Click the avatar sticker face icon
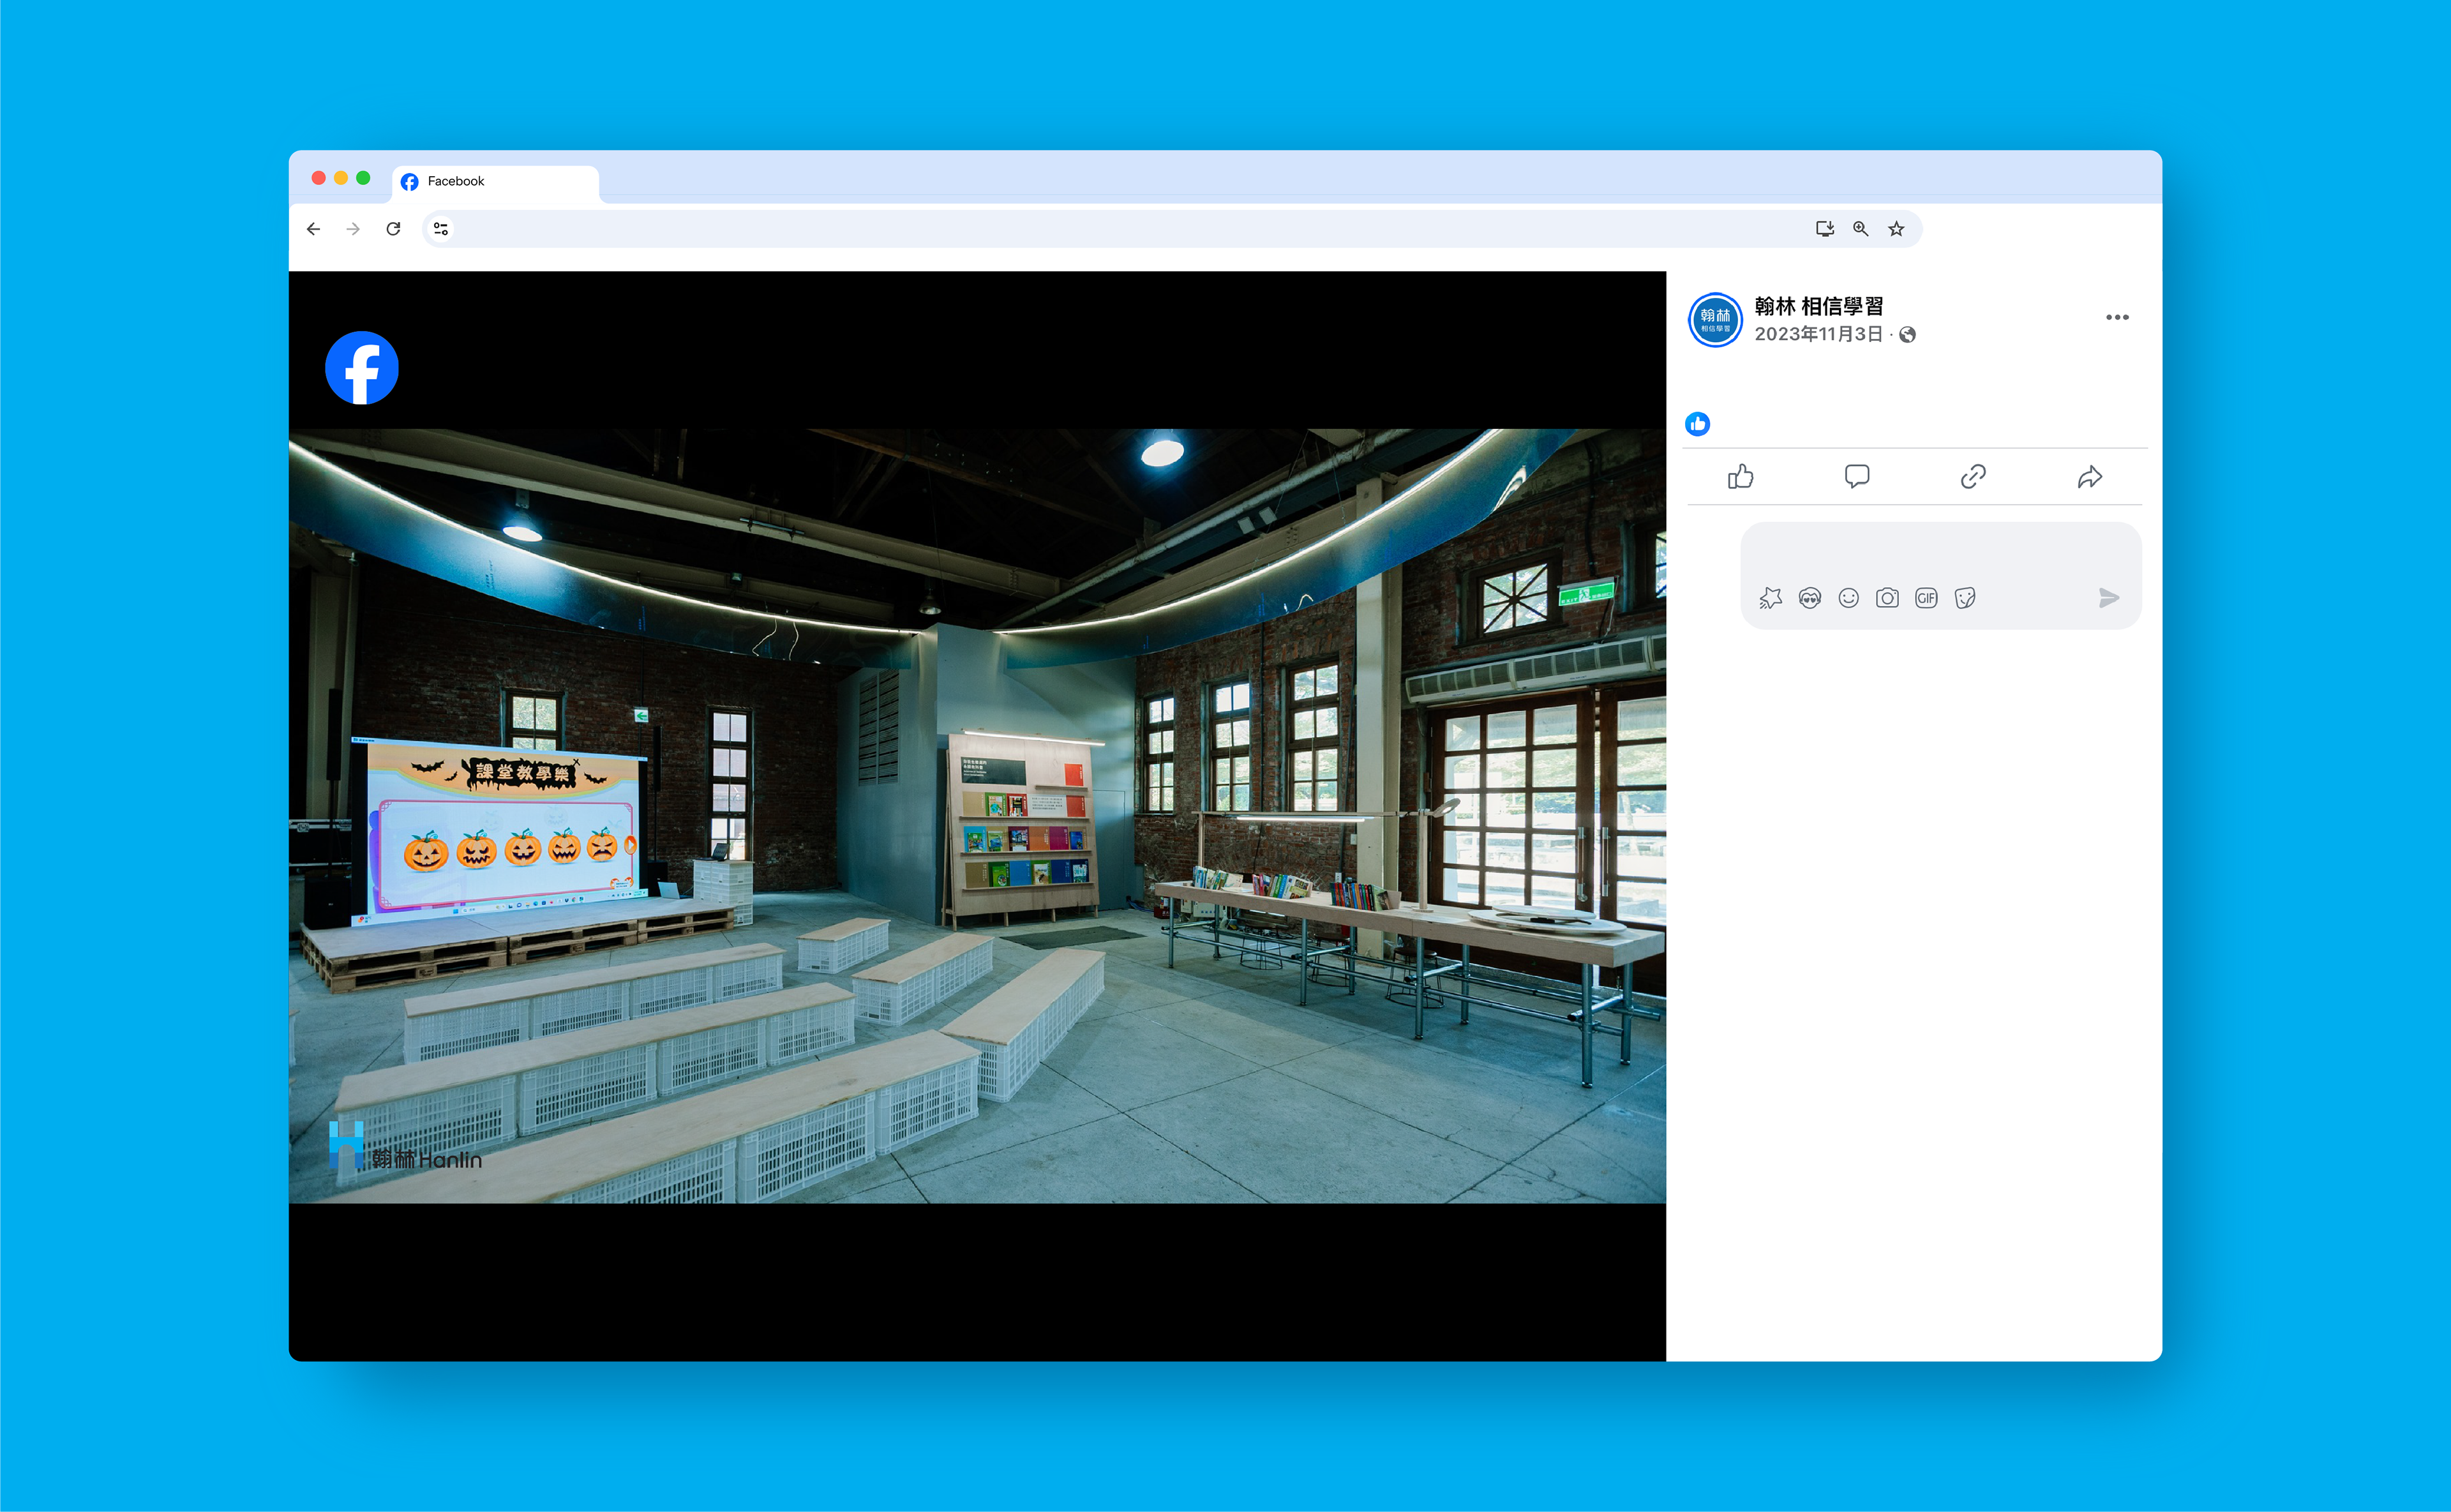2451x1512 pixels. point(1809,598)
